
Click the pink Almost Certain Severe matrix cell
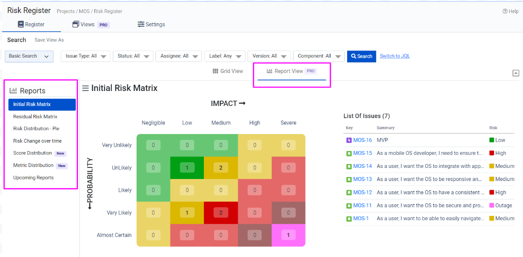[x=289, y=235]
